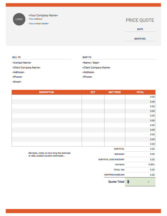Select the QTY column header
The width and height of the screenshot is (167, 216).
[93, 92]
